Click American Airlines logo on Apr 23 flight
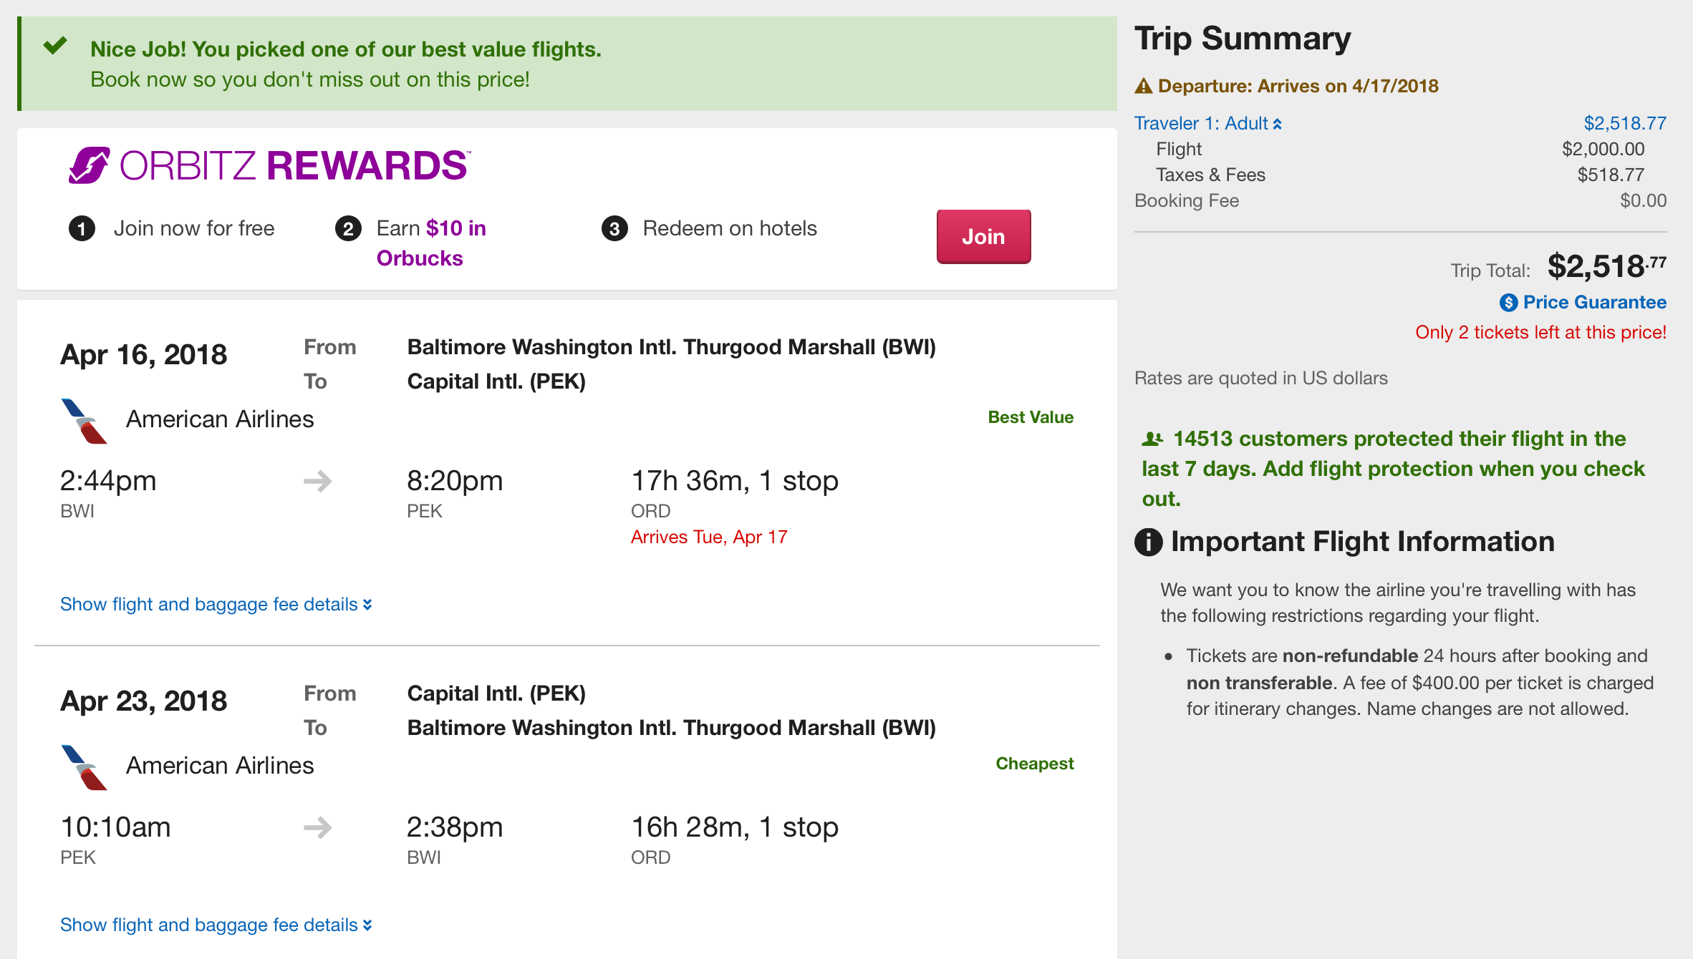 pos(84,767)
